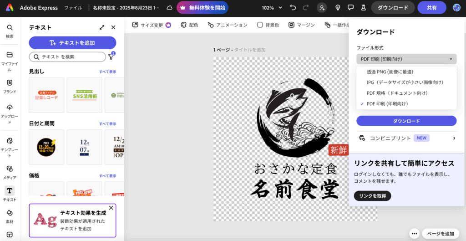Choose JPG file format option

click(x=405, y=82)
